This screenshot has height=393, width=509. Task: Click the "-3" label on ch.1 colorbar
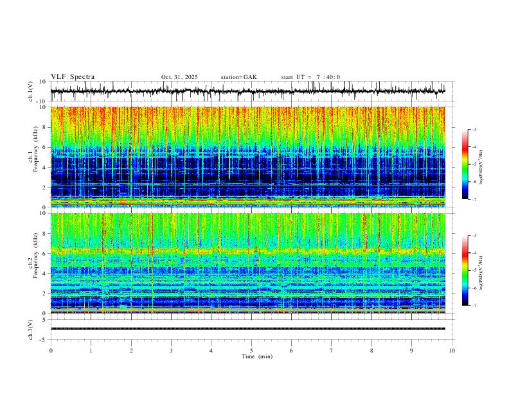(x=474, y=129)
